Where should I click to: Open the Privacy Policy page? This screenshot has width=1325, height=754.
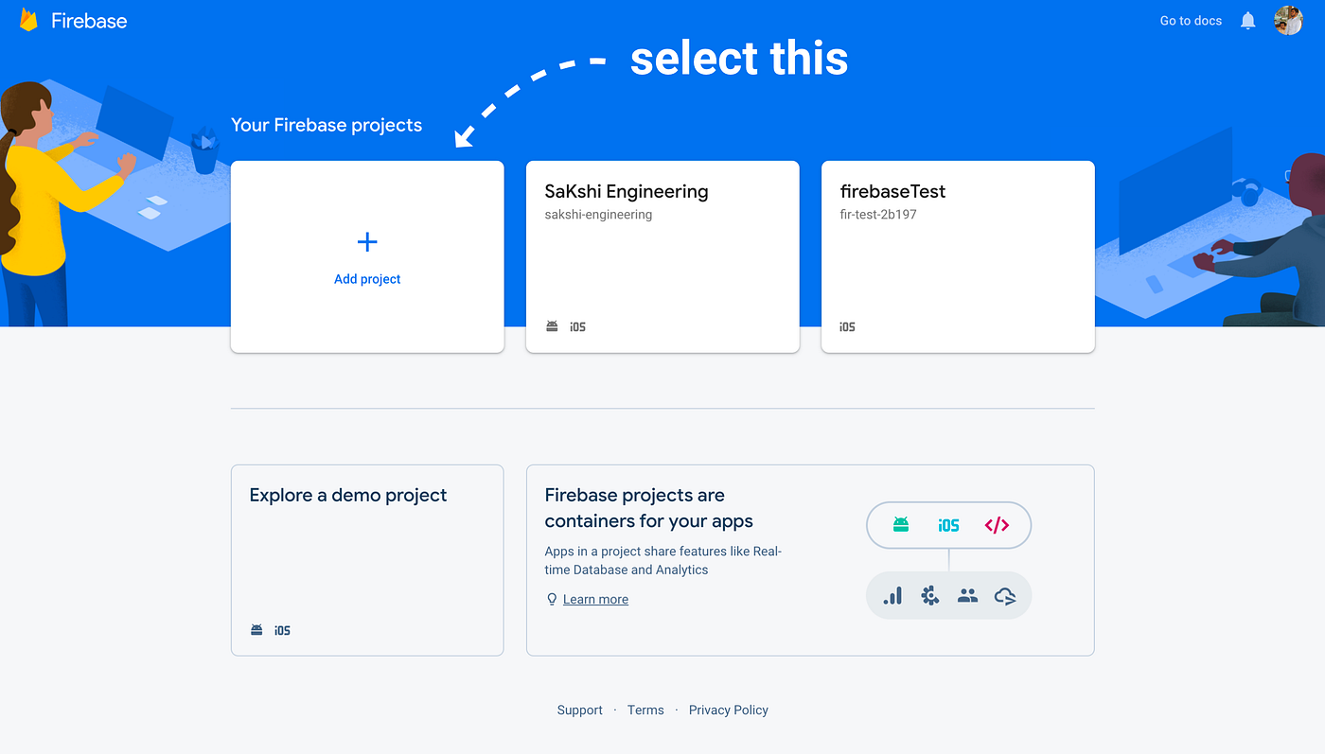click(728, 709)
